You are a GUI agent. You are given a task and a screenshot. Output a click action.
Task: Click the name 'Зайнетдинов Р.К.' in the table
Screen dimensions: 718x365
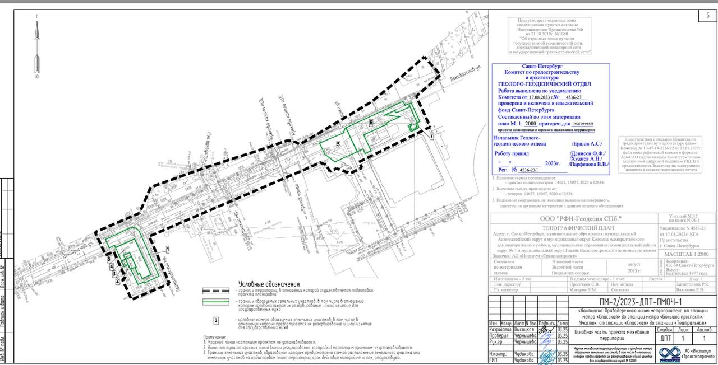(692, 284)
